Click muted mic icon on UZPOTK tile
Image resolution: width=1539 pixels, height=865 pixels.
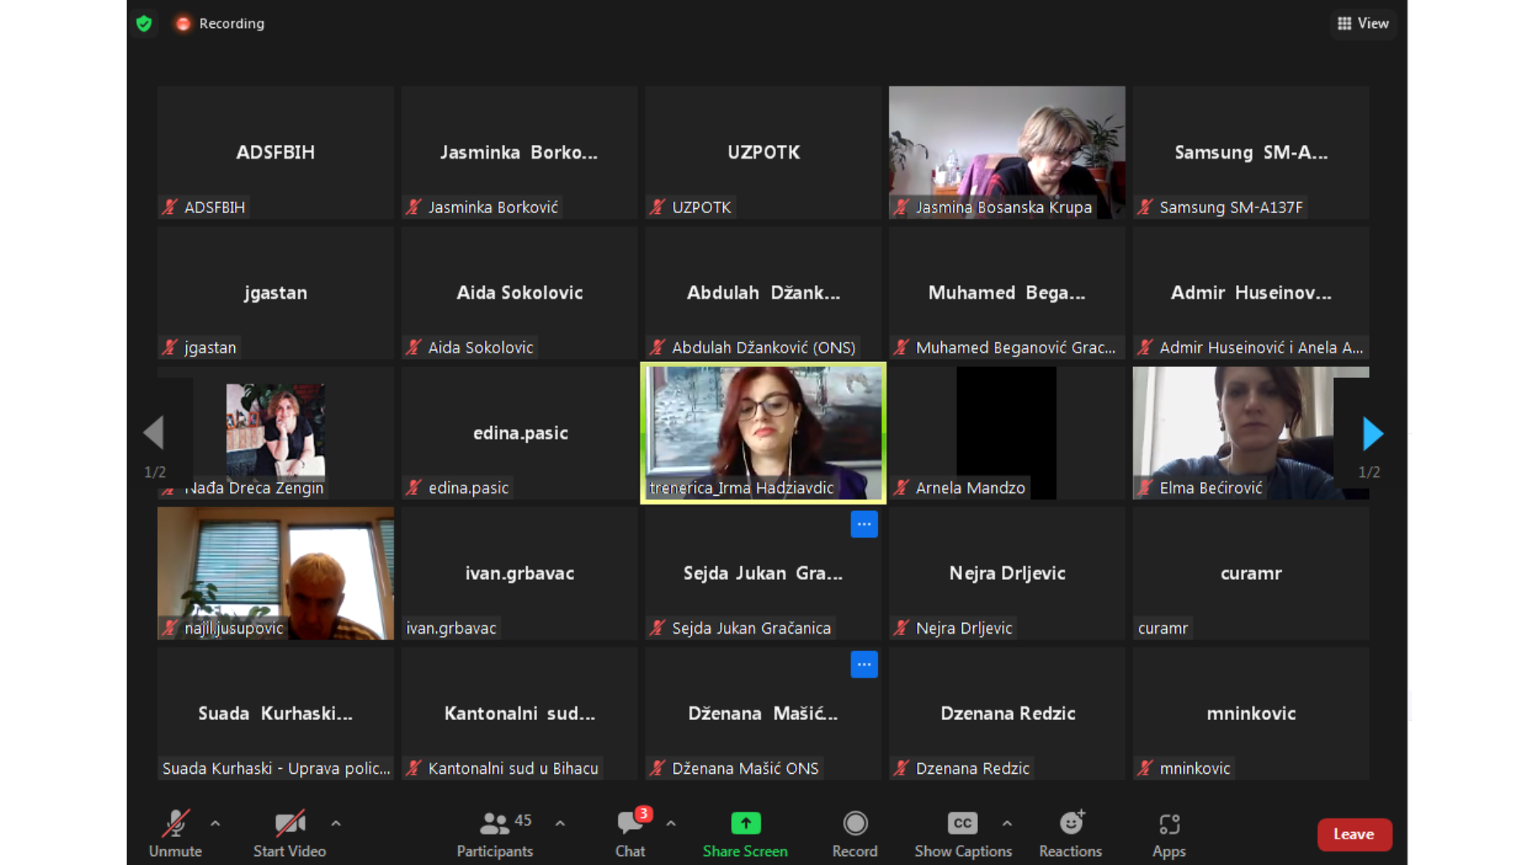pos(657,207)
